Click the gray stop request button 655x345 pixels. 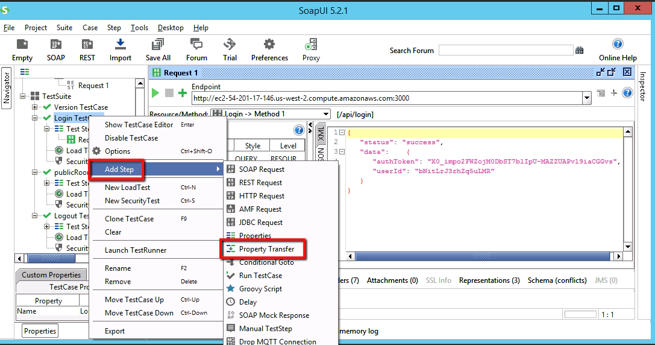click(x=169, y=93)
